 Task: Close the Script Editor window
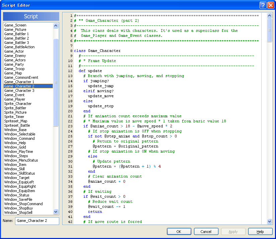pos(271,5)
